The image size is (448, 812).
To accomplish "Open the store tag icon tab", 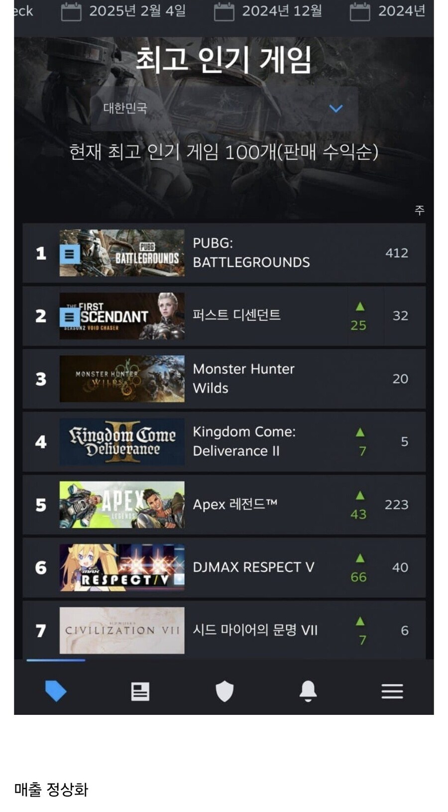I will pos(56,691).
